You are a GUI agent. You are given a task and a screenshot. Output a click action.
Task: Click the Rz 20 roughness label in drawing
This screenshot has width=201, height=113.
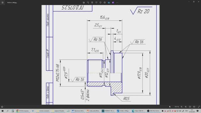(x=144, y=11)
